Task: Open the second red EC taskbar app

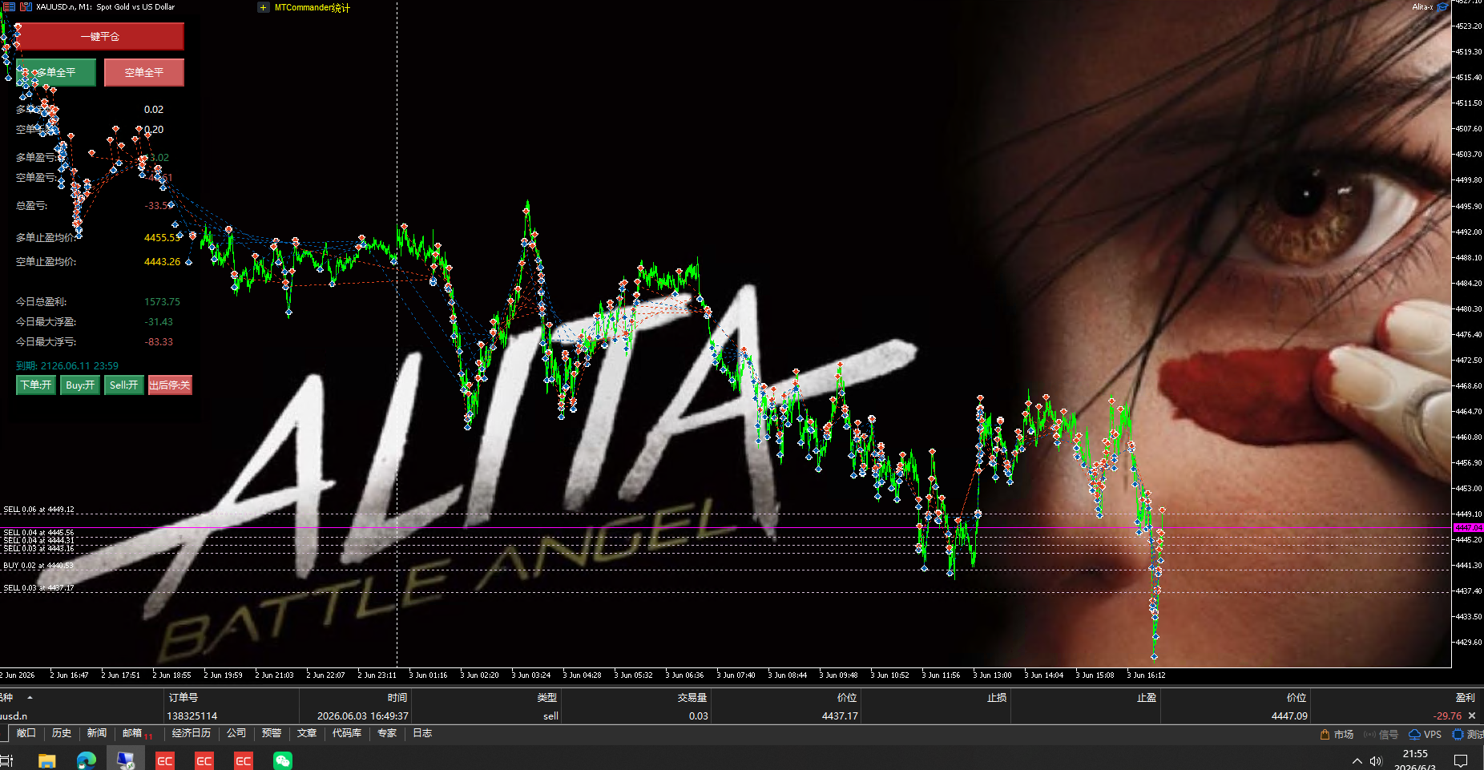Action: tap(204, 760)
